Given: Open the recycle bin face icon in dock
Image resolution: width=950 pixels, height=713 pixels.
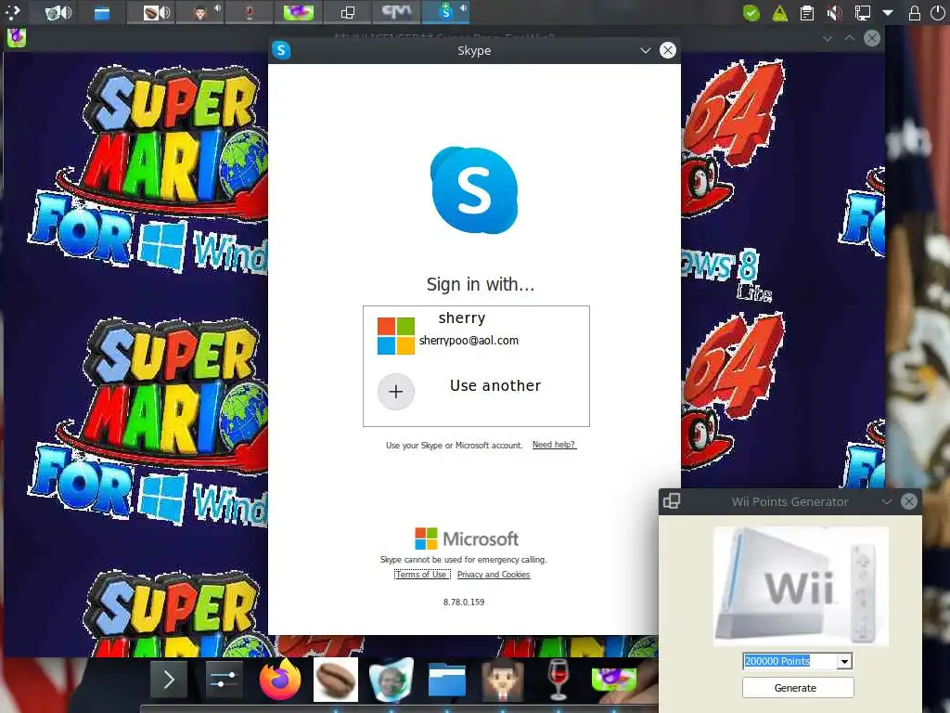Looking at the screenshot, I should tap(392, 680).
